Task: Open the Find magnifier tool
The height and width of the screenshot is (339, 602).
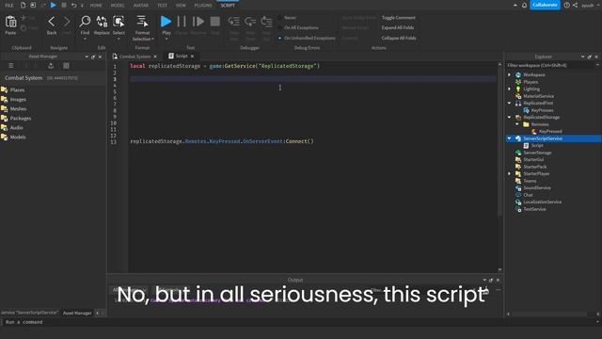Action: (x=85, y=22)
